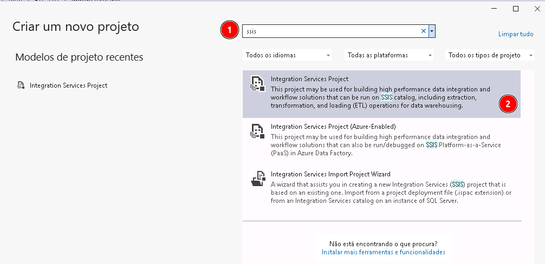Image resolution: width=545 pixels, height=264 pixels.
Task: Clear the ssis search text with X
Action: click(x=423, y=31)
